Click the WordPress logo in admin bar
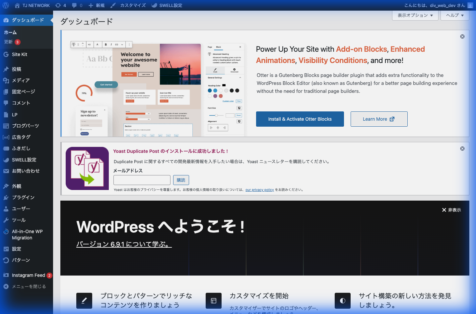This screenshot has height=314, width=476. (6, 5)
